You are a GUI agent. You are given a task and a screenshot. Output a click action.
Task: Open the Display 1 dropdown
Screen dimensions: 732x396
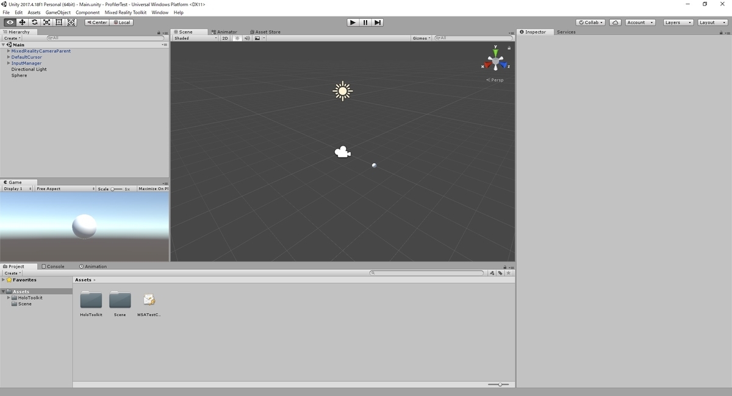click(x=17, y=189)
